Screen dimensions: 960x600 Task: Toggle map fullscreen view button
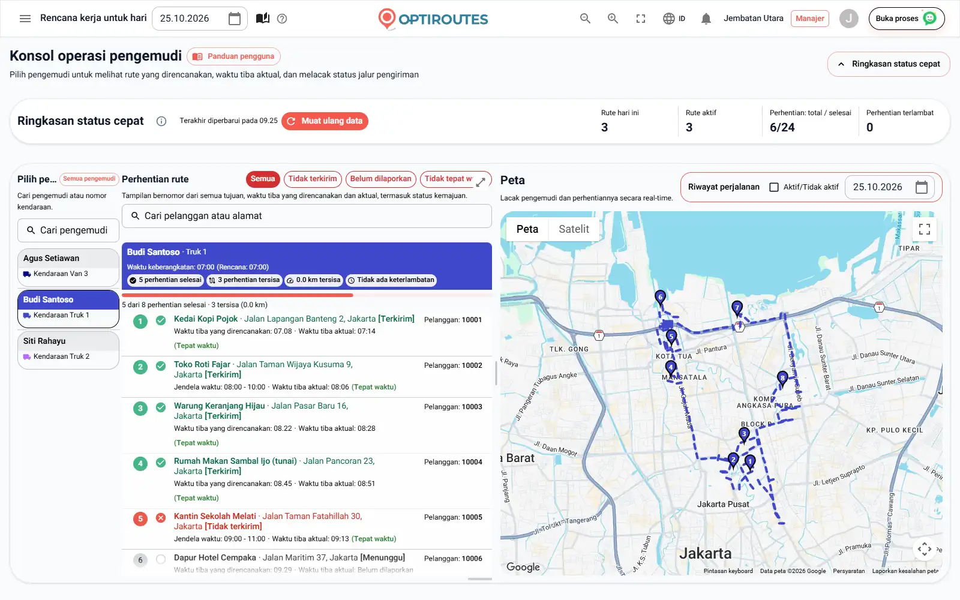point(925,229)
